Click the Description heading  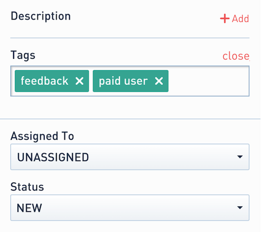[x=41, y=17]
